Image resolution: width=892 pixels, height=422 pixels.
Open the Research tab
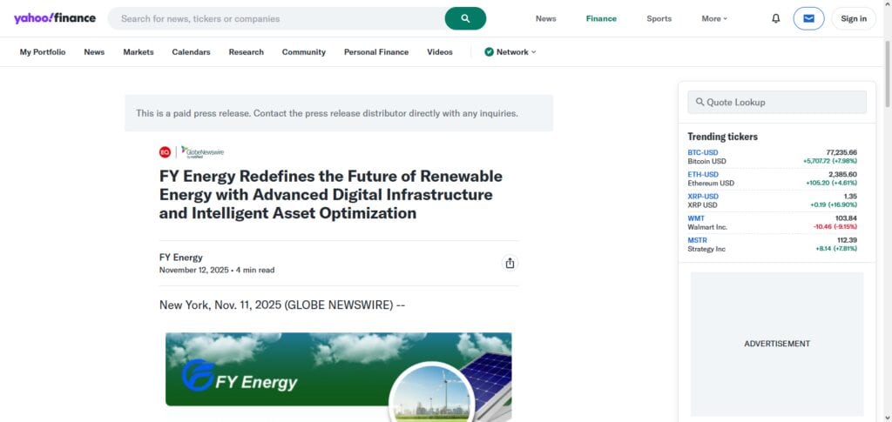tap(247, 51)
